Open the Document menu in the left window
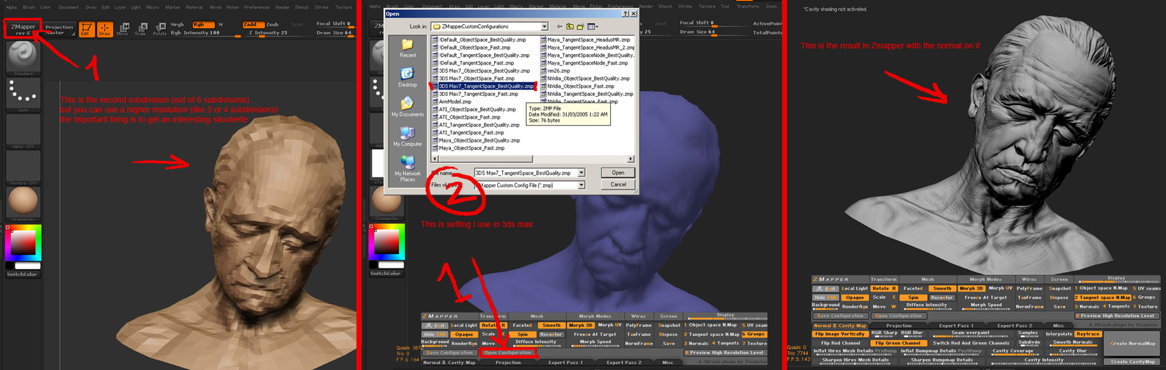The width and height of the screenshot is (1166, 370). [68, 7]
